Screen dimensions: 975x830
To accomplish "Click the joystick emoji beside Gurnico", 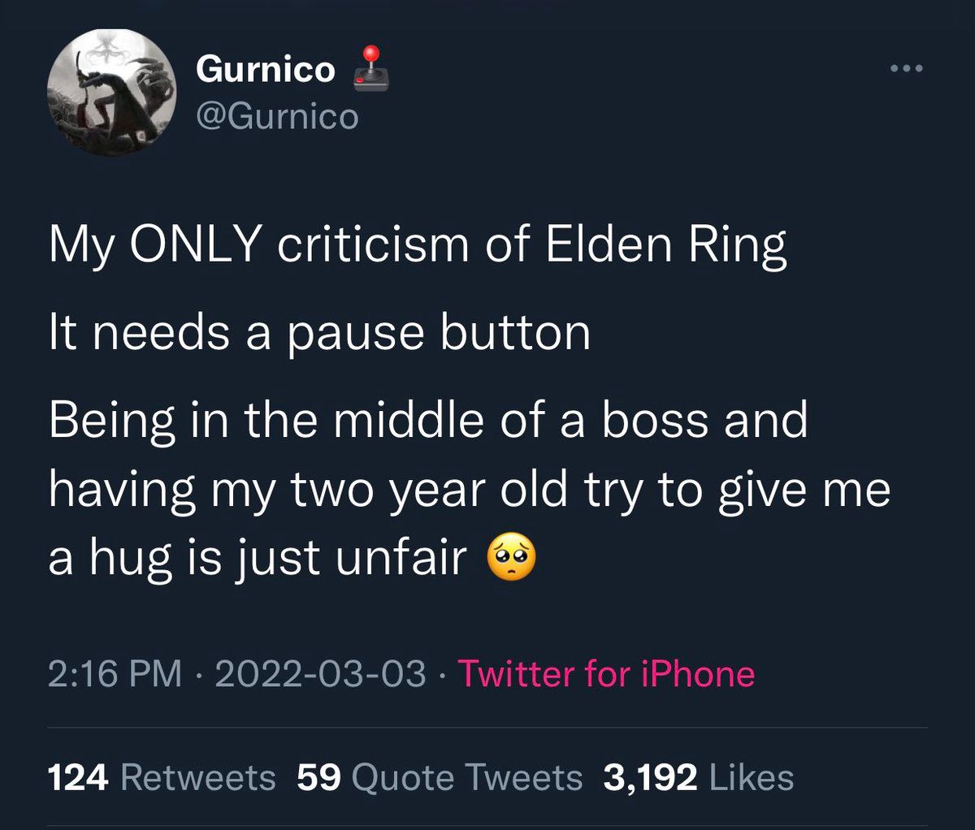I will click(x=370, y=67).
